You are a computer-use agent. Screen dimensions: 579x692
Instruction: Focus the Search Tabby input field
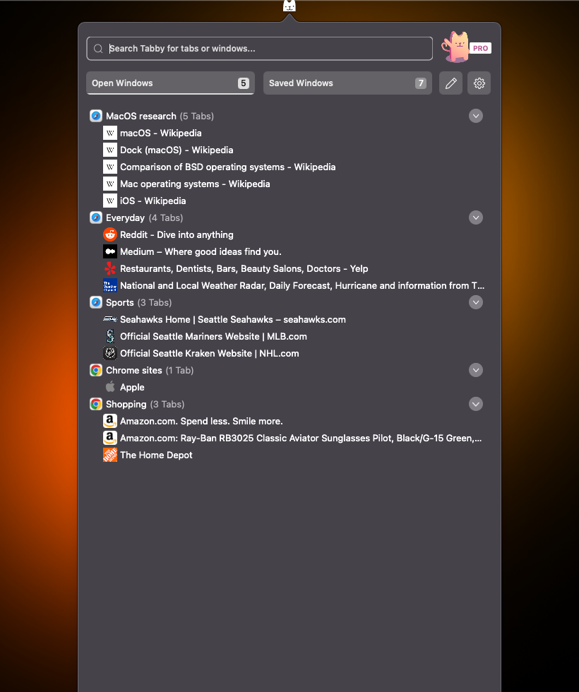coord(260,49)
